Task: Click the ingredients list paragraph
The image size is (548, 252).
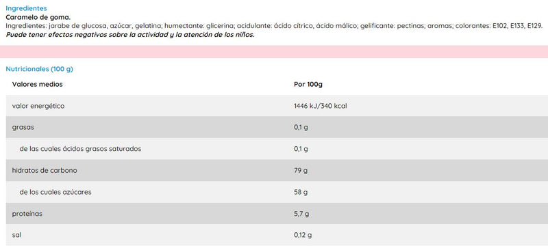Action: [274, 26]
